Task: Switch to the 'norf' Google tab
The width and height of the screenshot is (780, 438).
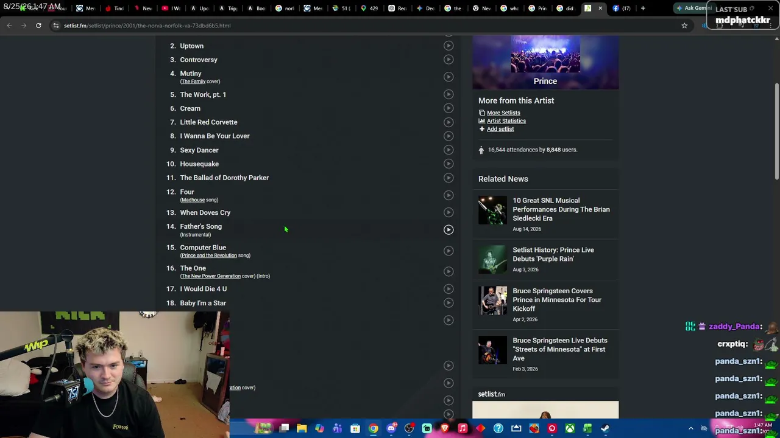Action: click(x=284, y=9)
